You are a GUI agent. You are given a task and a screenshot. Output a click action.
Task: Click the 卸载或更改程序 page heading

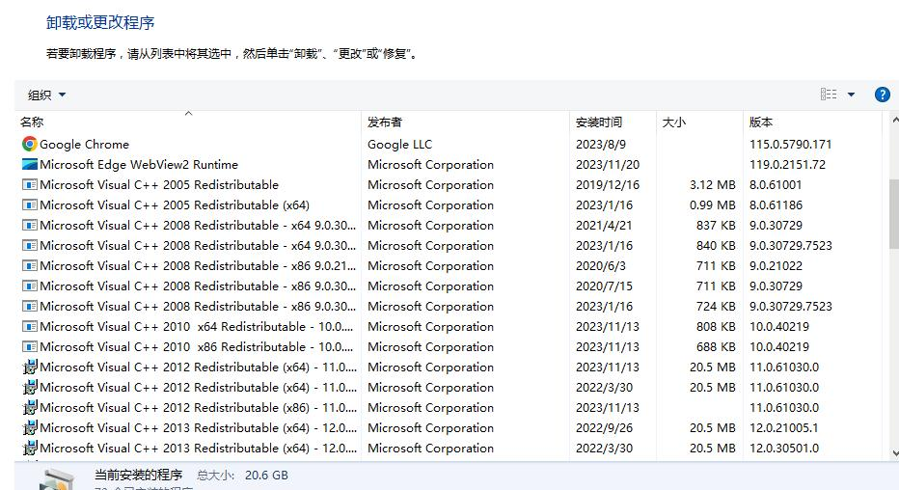pyautogui.click(x=100, y=22)
